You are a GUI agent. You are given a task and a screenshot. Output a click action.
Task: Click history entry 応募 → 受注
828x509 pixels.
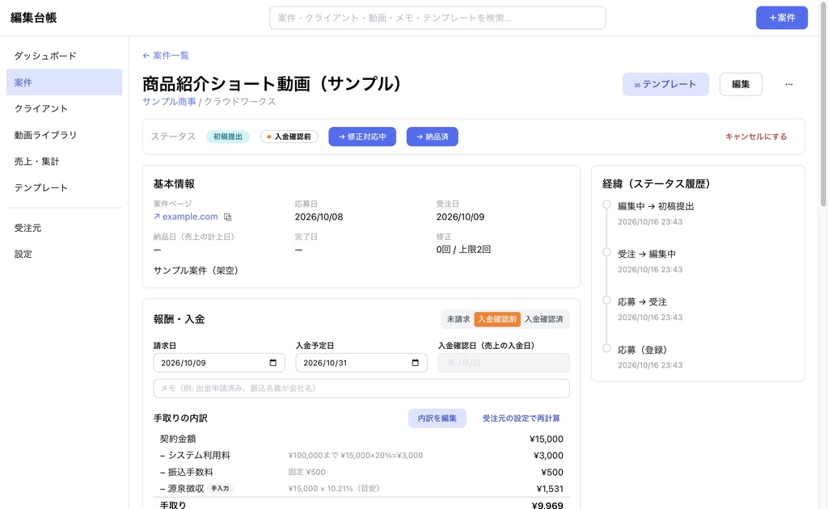coord(642,302)
